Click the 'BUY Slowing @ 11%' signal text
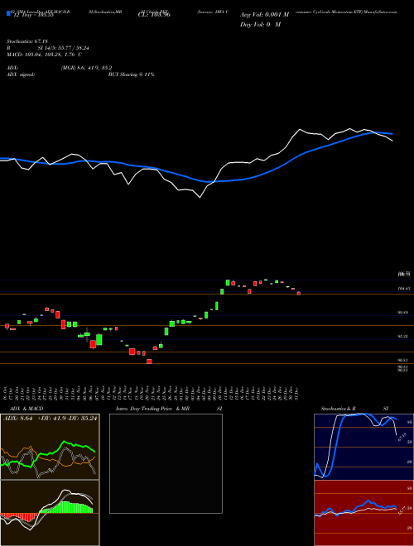Screen dimensions: 414x546 pyautogui.click(x=131, y=74)
